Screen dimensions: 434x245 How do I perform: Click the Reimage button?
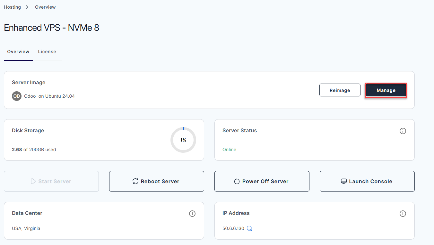point(340,90)
